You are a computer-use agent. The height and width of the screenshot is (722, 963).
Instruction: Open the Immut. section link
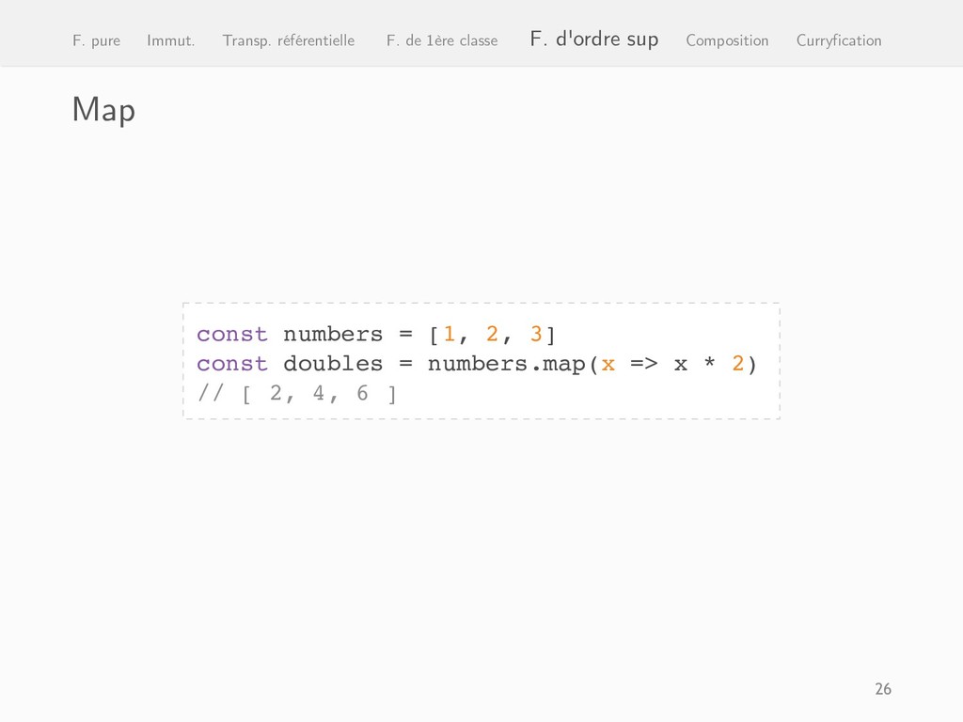point(171,40)
